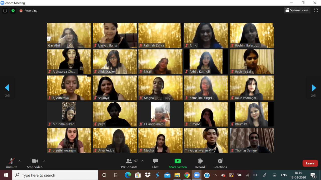Enter full screen mode
The width and height of the screenshot is (321, 180).
(316, 10)
